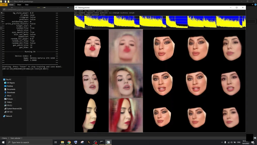Select the OS (C:) drive
257x145 pixels.
[x=10, y=105]
